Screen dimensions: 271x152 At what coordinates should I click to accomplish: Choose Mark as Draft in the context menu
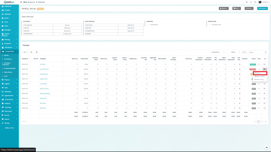[260, 76]
